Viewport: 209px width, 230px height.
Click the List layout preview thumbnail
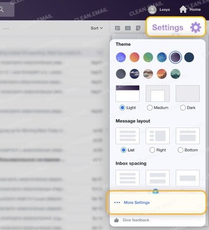(x=128, y=136)
